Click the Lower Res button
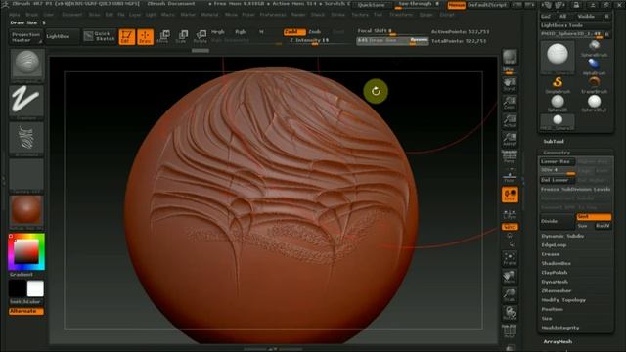 pyautogui.click(x=558, y=161)
